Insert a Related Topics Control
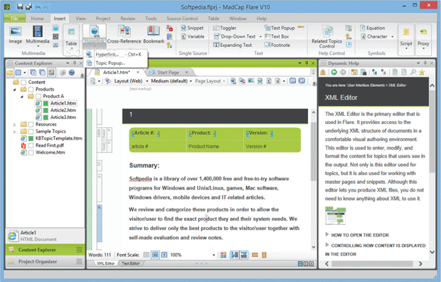441x282 pixels. point(326,36)
